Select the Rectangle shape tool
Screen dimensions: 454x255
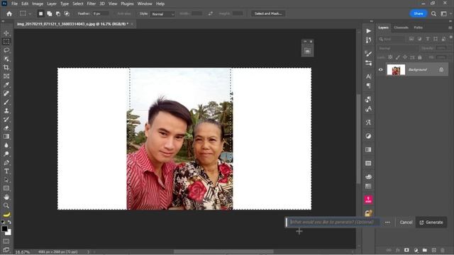[6, 188]
